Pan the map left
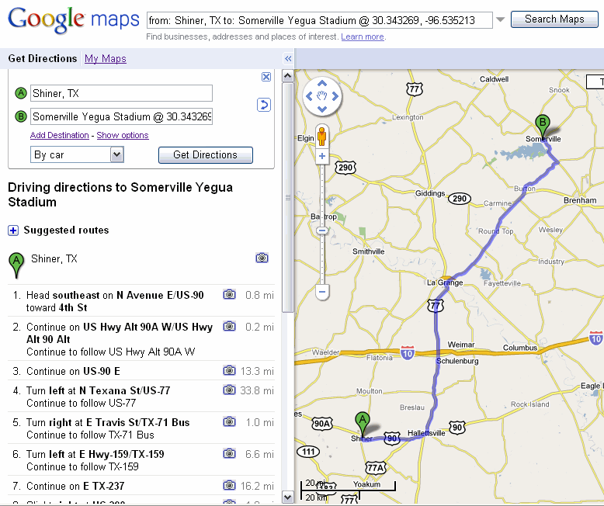 (x=309, y=96)
